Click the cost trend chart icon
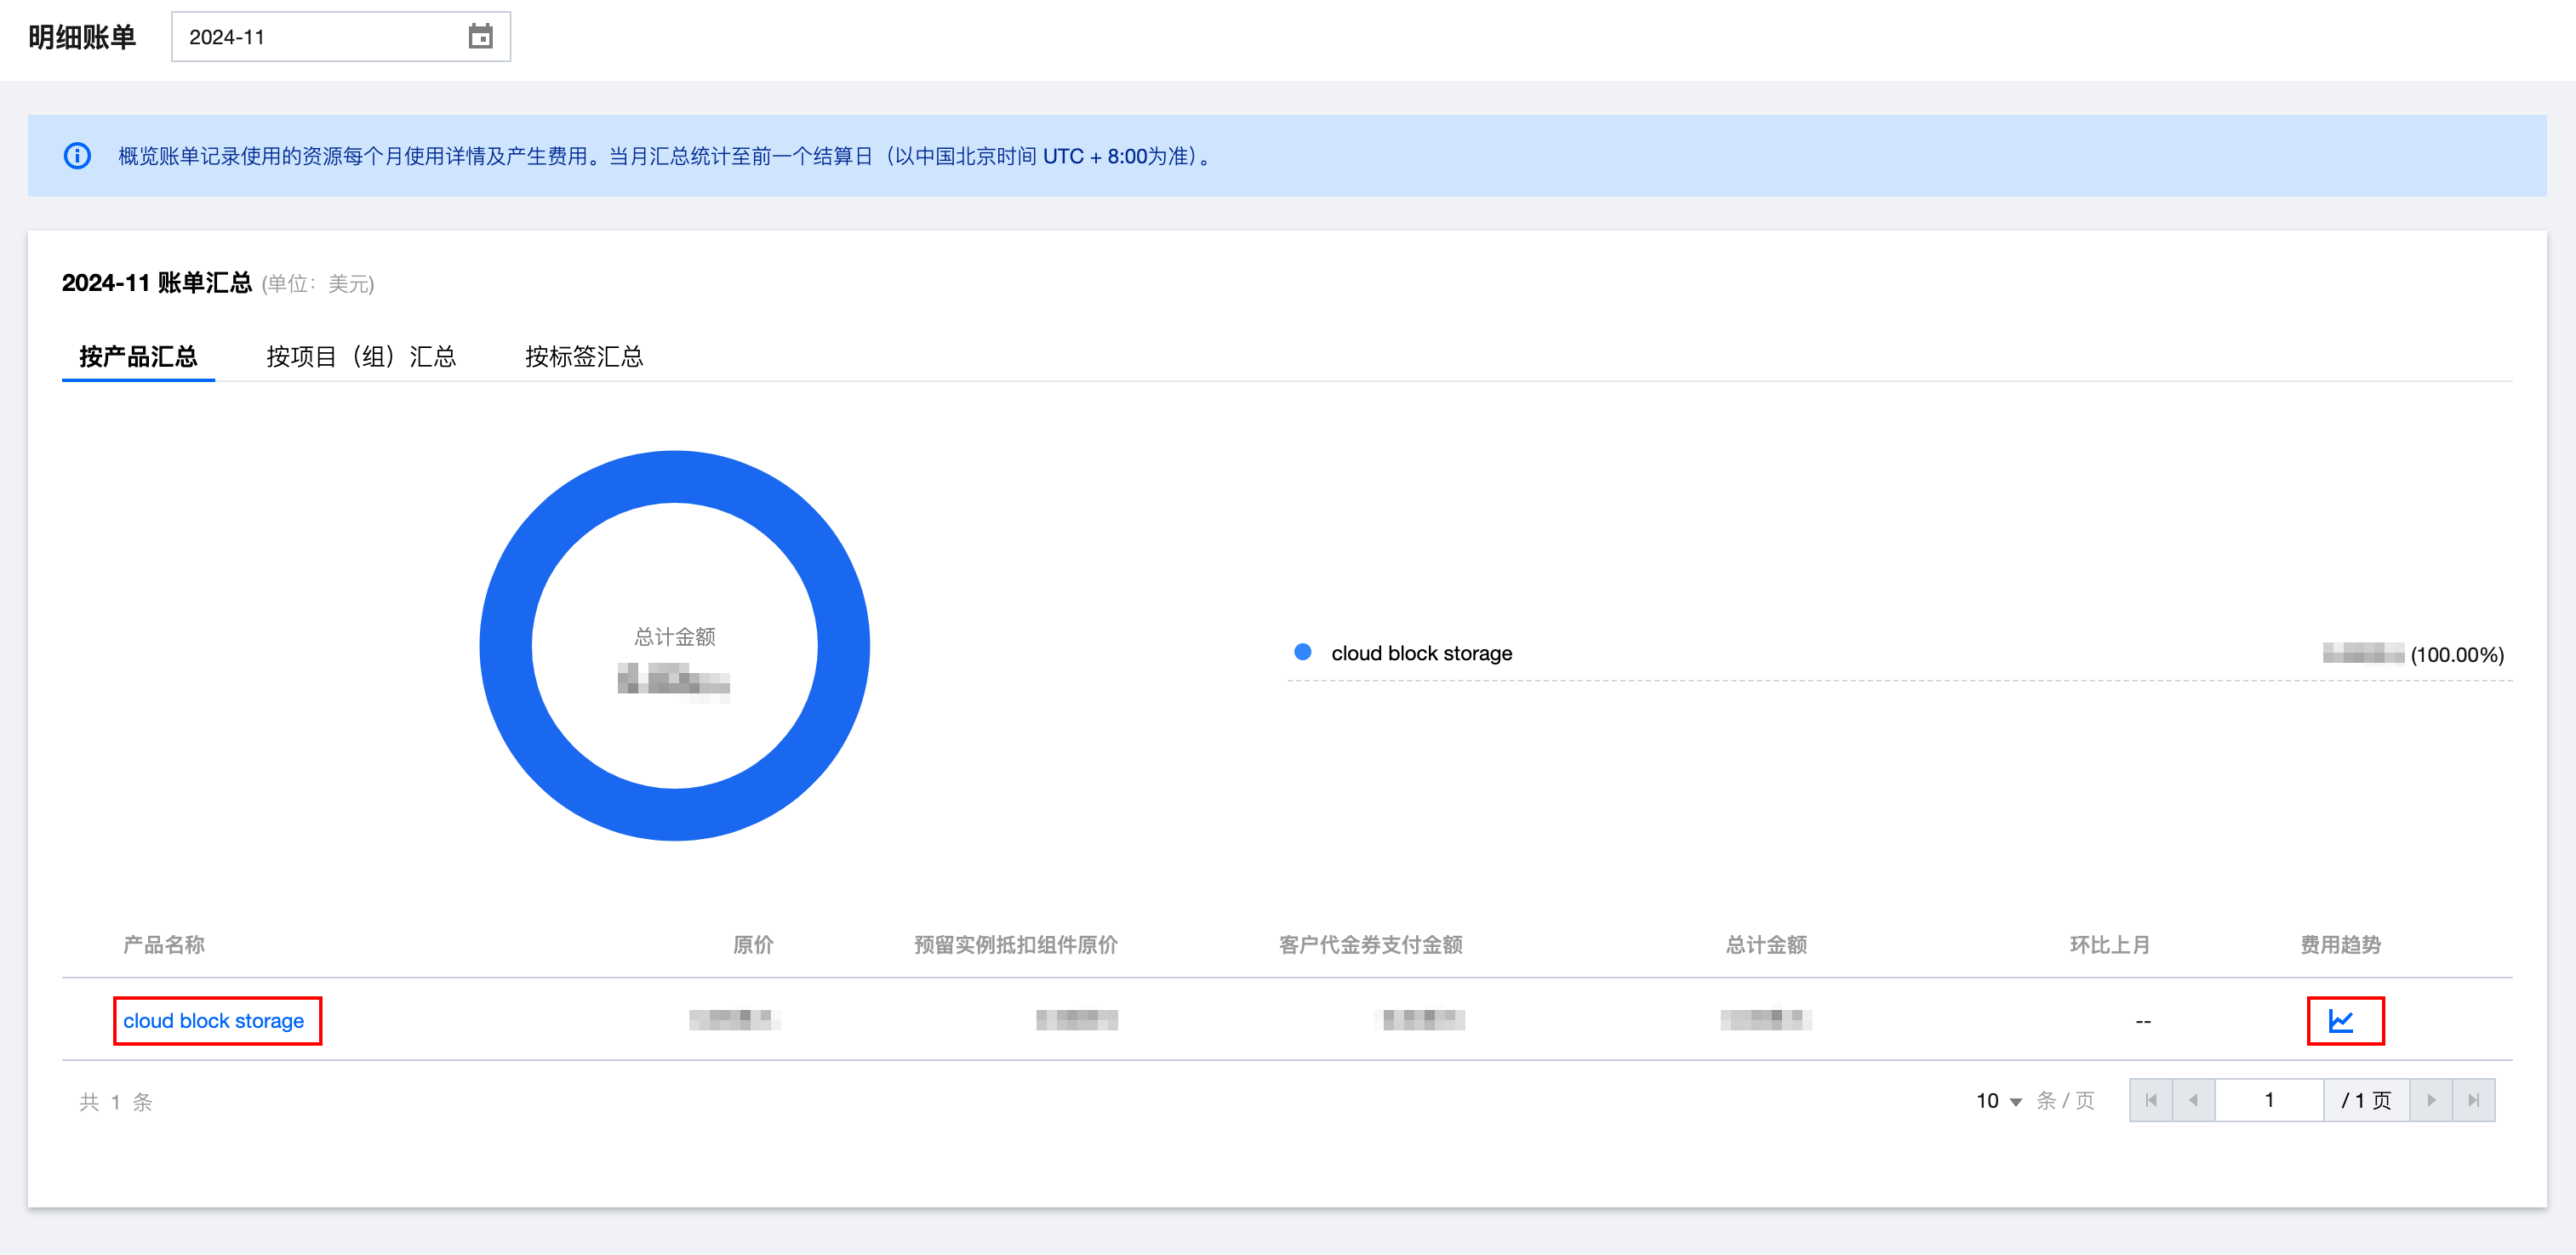Viewport: 2576px width, 1255px height. (x=2341, y=1020)
